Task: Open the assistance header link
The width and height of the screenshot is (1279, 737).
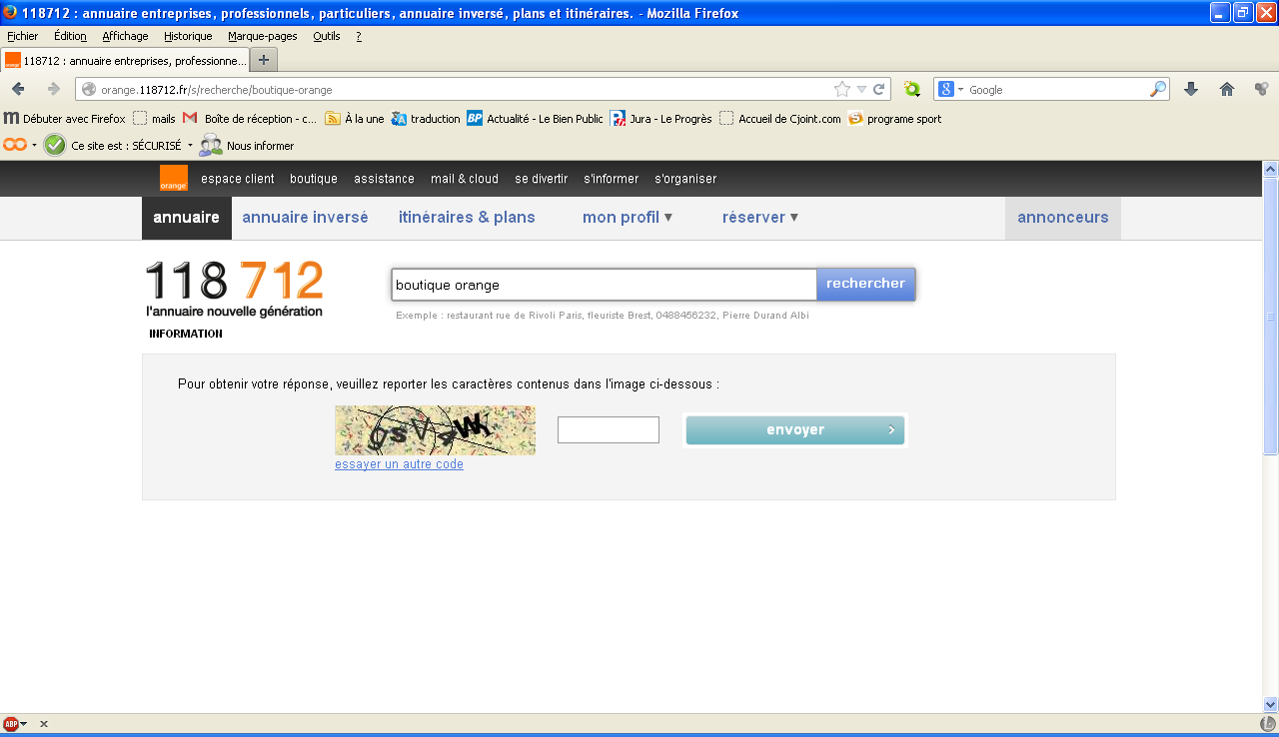Action: tap(384, 179)
